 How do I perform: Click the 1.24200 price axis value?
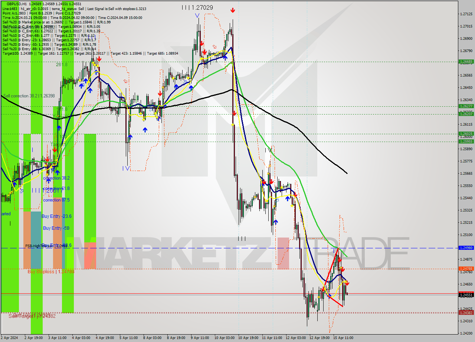pos(466,333)
